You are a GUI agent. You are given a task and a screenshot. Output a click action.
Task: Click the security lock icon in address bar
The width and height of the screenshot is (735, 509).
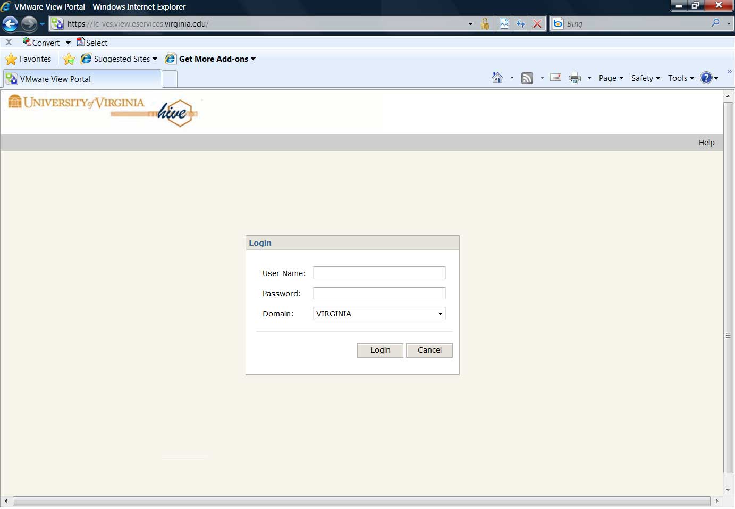485,24
